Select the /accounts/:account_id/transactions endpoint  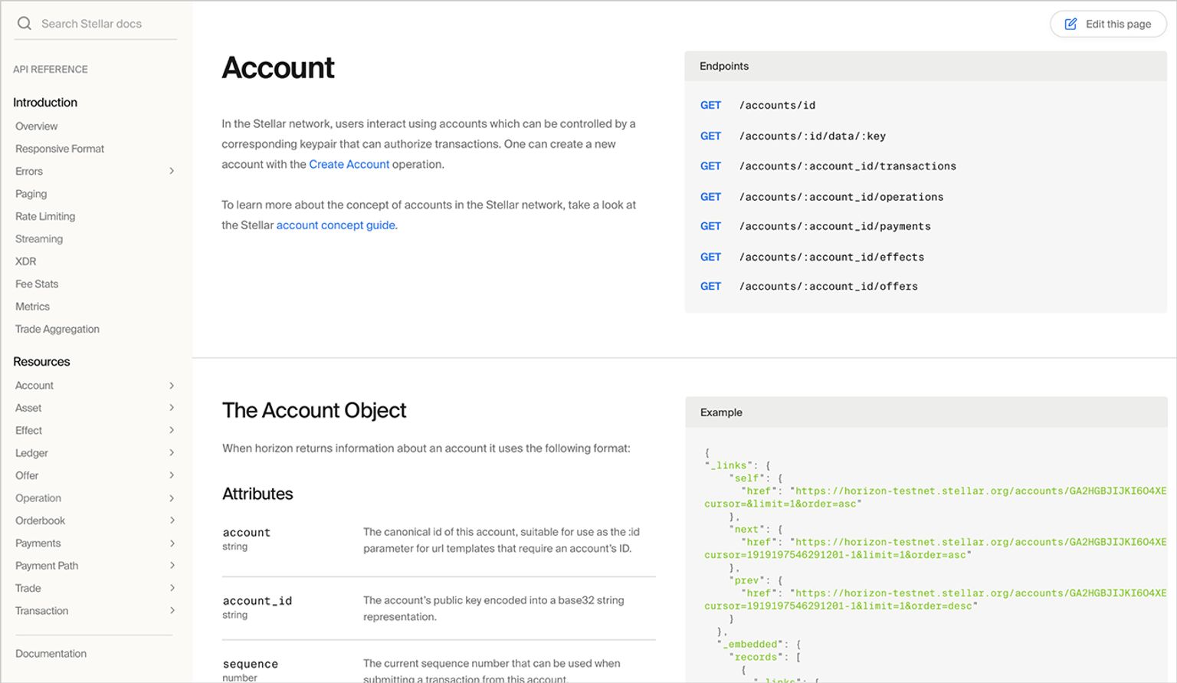(x=848, y=166)
